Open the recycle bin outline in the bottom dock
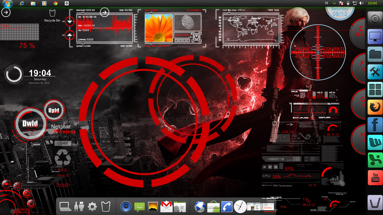The width and height of the screenshot is (383, 215). point(106,207)
